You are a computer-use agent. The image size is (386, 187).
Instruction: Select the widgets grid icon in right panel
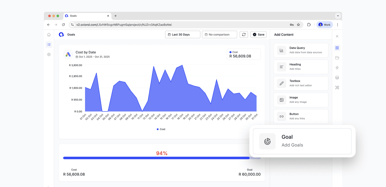(337, 48)
